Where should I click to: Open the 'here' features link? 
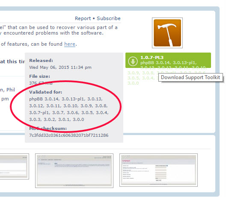click(x=70, y=44)
